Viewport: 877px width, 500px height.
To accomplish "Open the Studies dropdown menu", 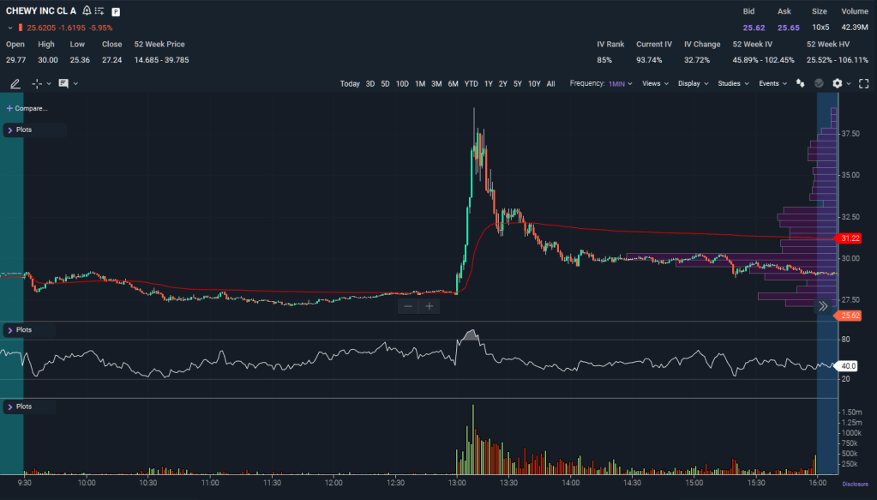I will click(733, 84).
